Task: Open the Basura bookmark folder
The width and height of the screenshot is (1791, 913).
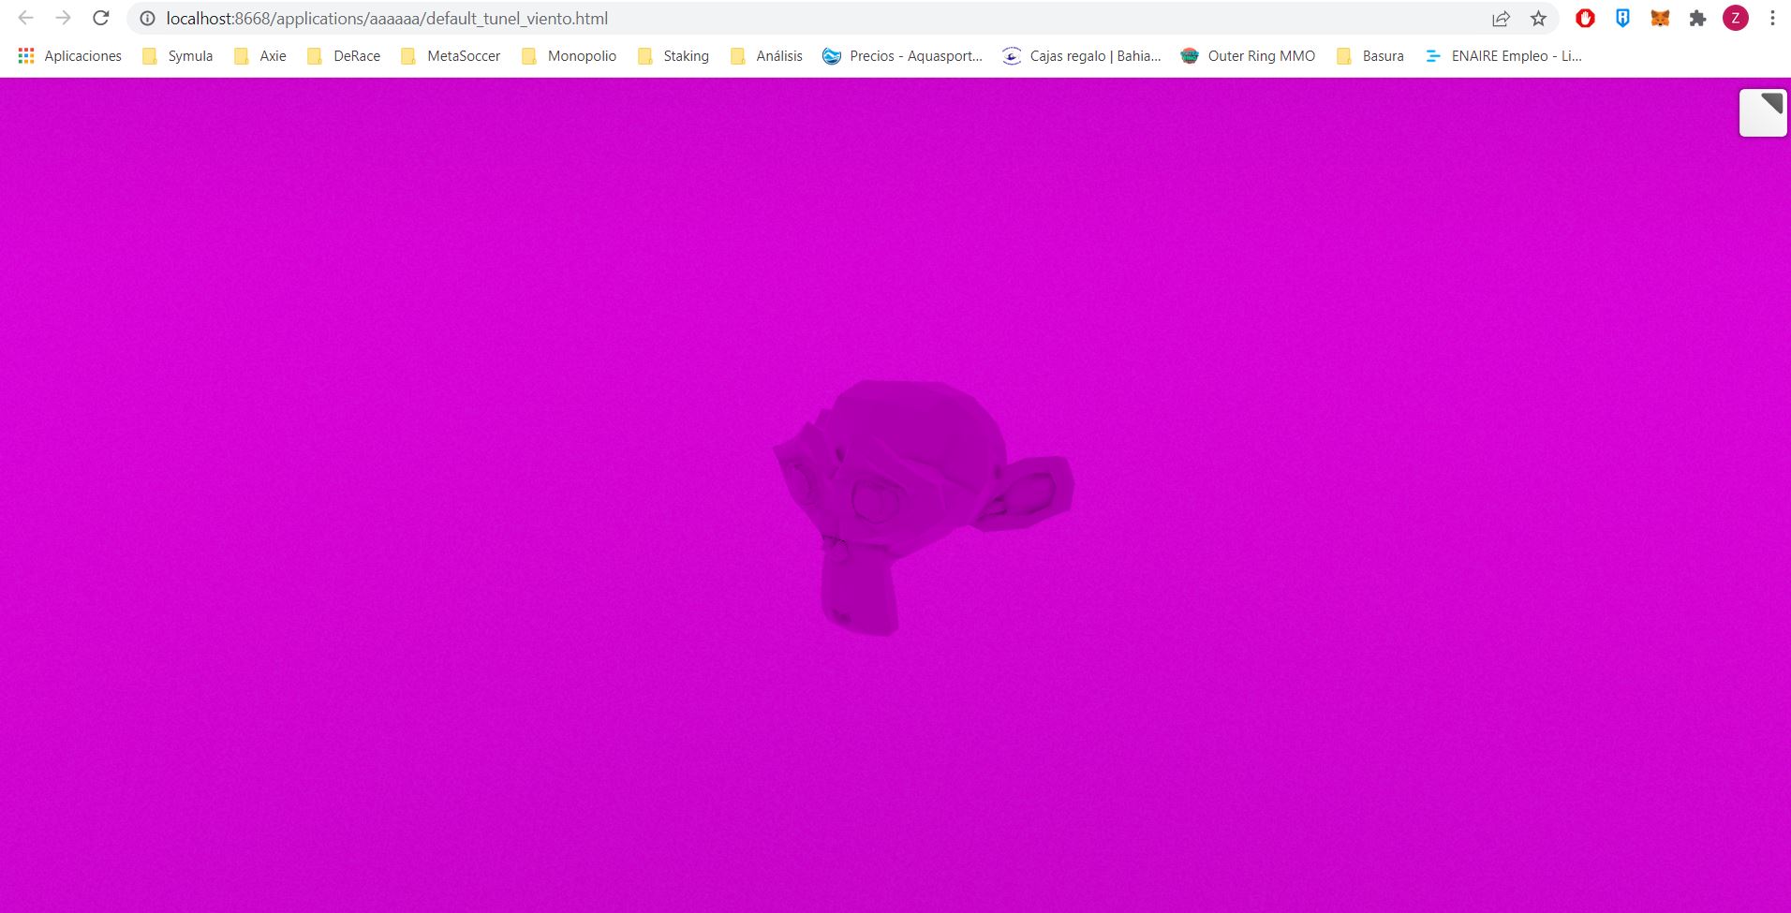Action: coord(1370,56)
